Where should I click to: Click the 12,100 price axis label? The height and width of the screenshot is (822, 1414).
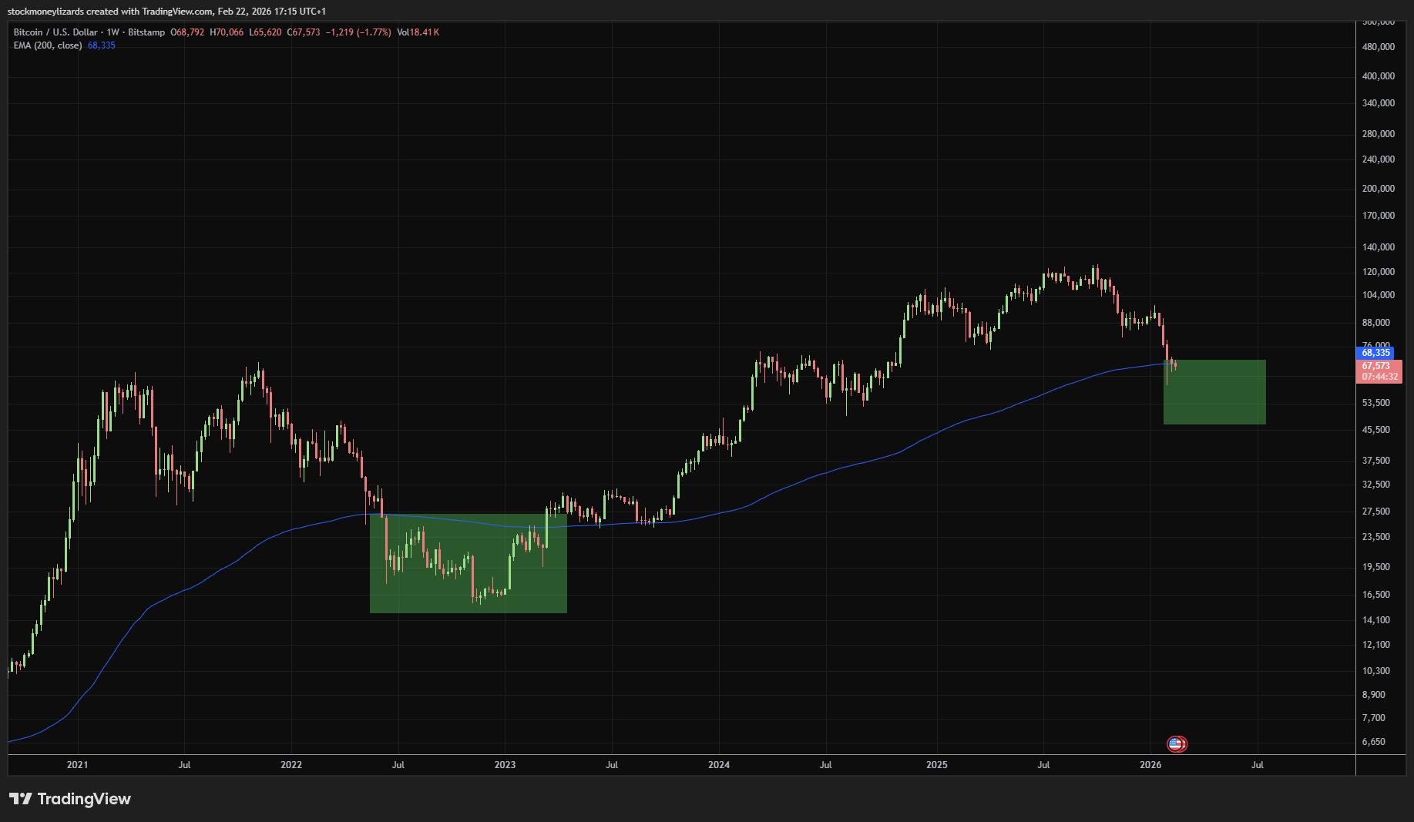coord(1376,645)
